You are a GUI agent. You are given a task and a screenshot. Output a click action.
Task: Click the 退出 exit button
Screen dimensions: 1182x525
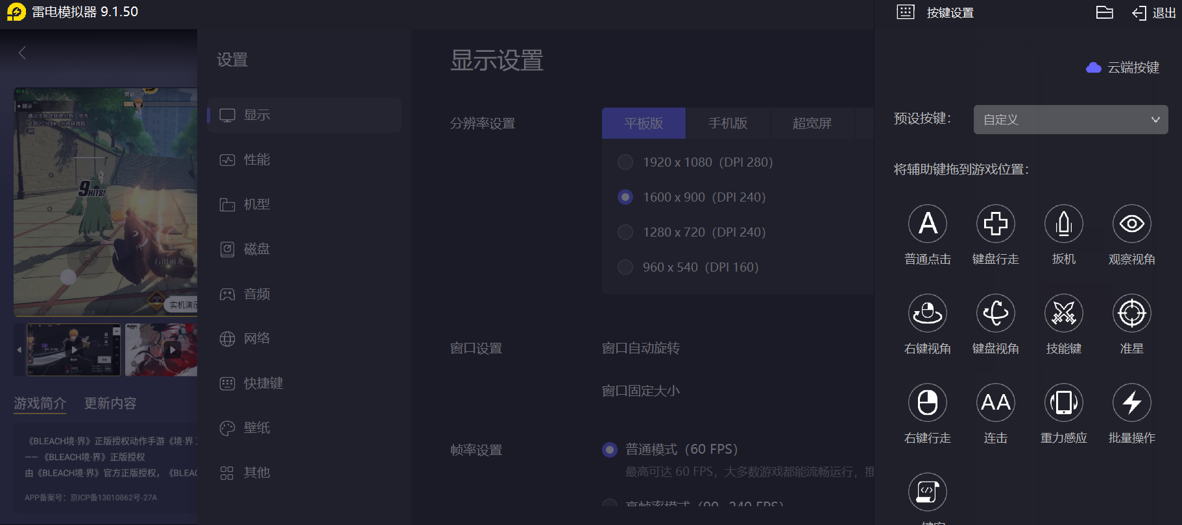(1153, 13)
